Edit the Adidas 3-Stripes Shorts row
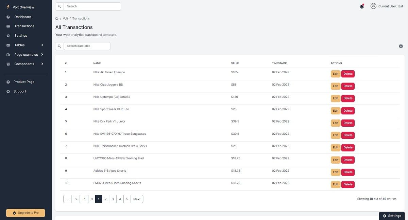The height and width of the screenshot is (220, 408). pos(336,172)
